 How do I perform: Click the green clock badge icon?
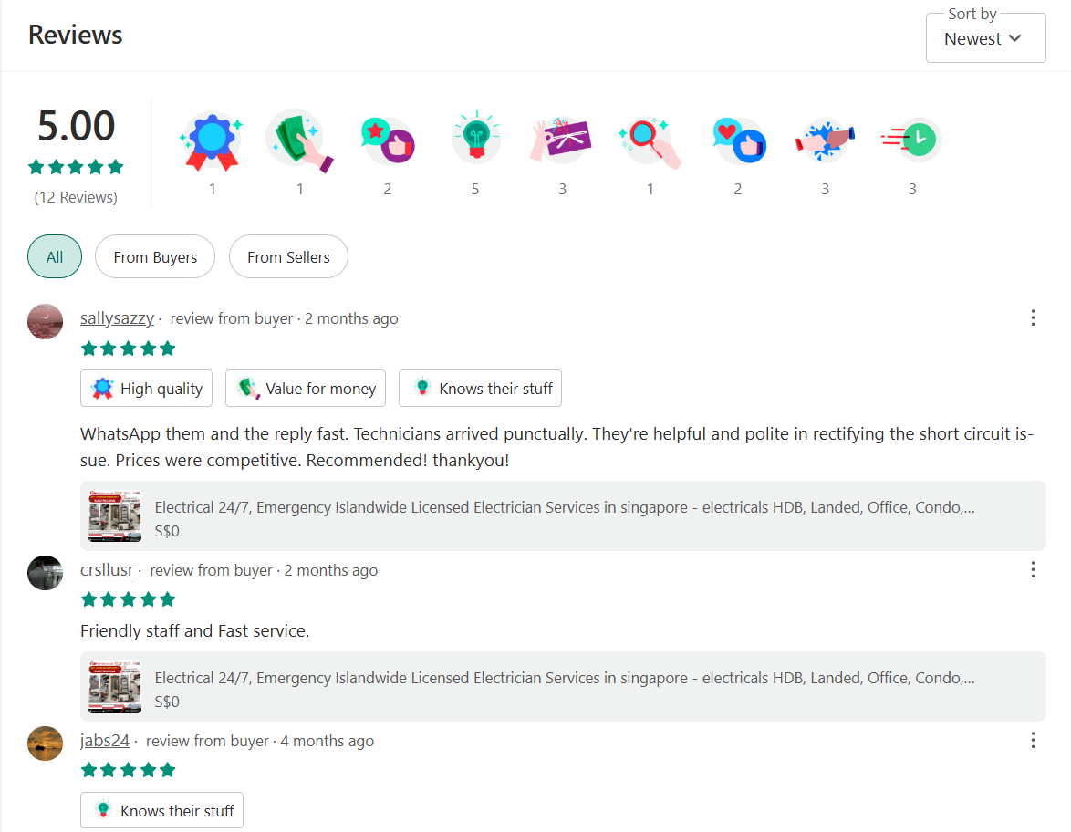click(912, 138)
